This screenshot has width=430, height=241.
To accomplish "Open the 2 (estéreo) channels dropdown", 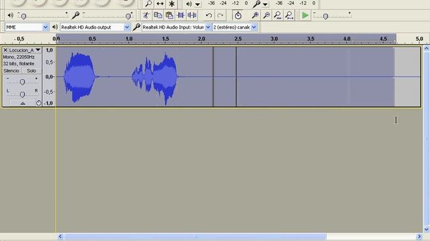I will click(x=254, y=27).
